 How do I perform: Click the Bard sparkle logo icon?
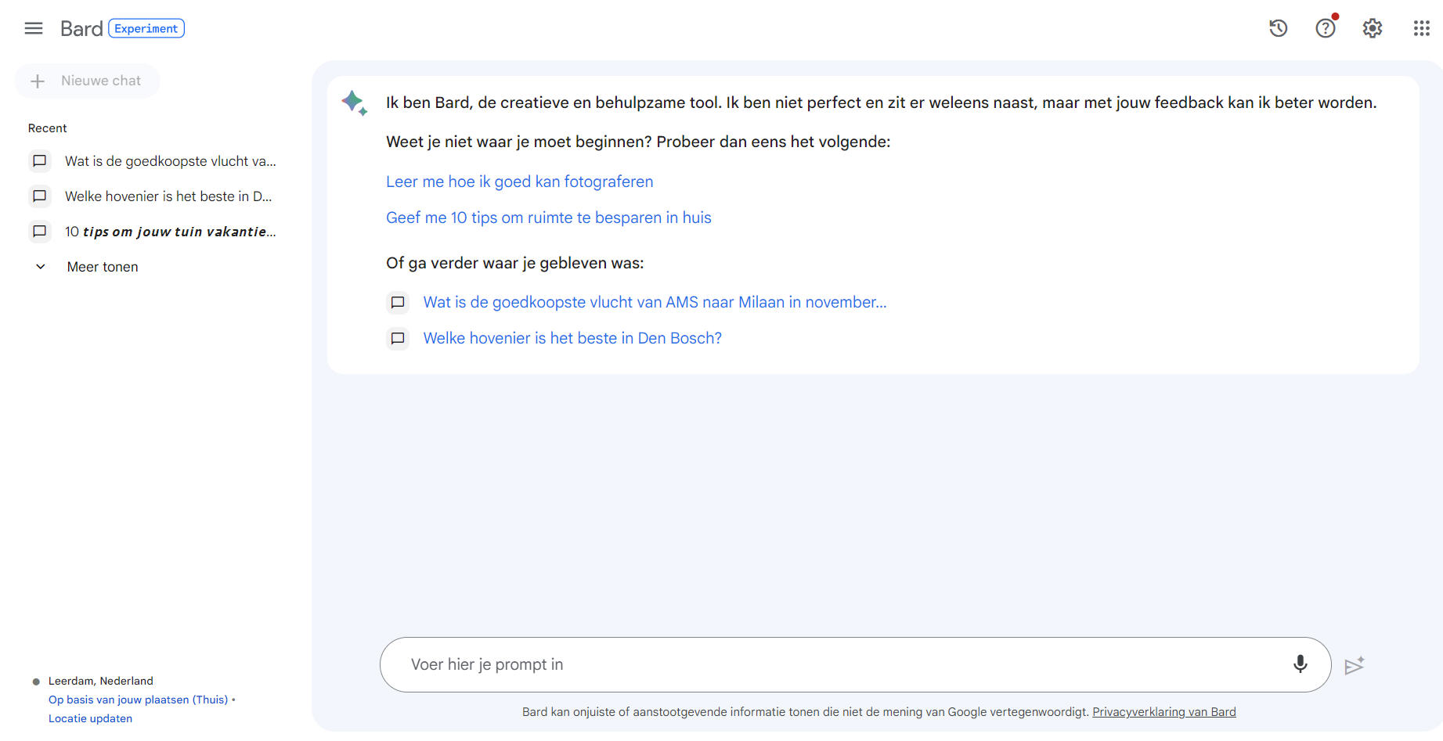click(354, 103)
